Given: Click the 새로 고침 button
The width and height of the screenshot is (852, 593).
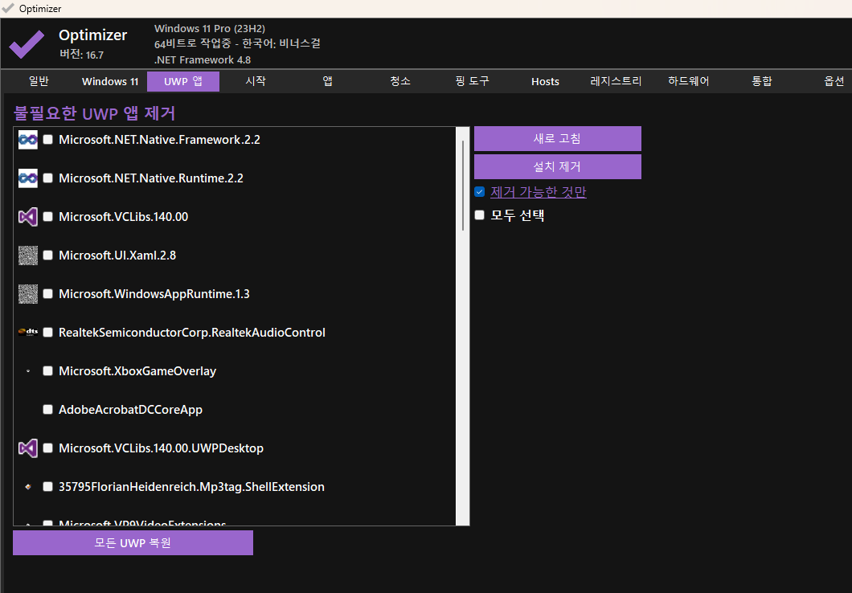Looking at the screenshot, I should [558, 138].
